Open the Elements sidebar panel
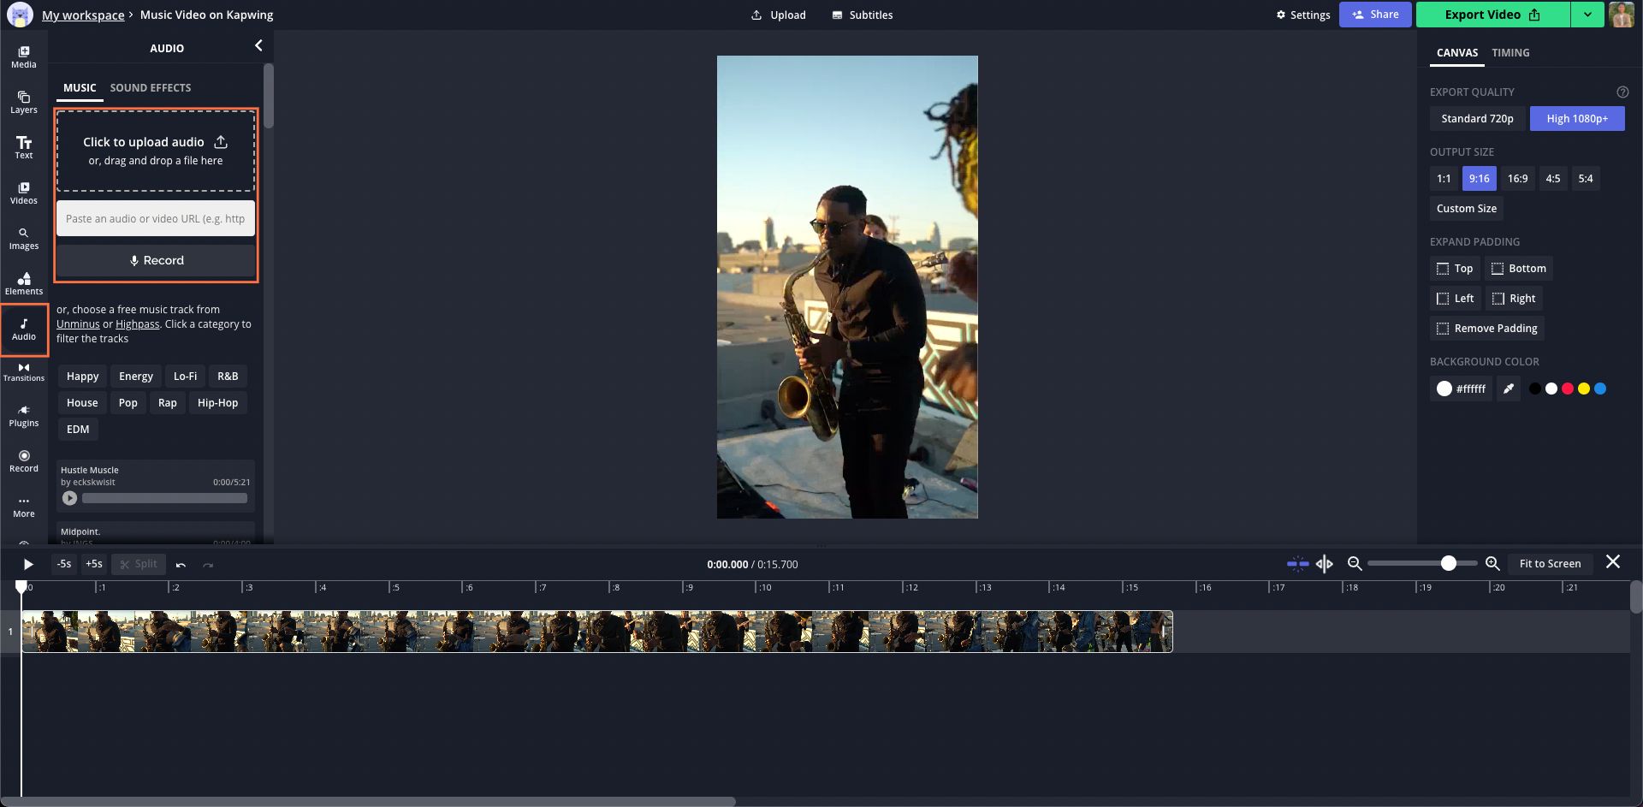The image size is (1643, 807). click(24, 283)
